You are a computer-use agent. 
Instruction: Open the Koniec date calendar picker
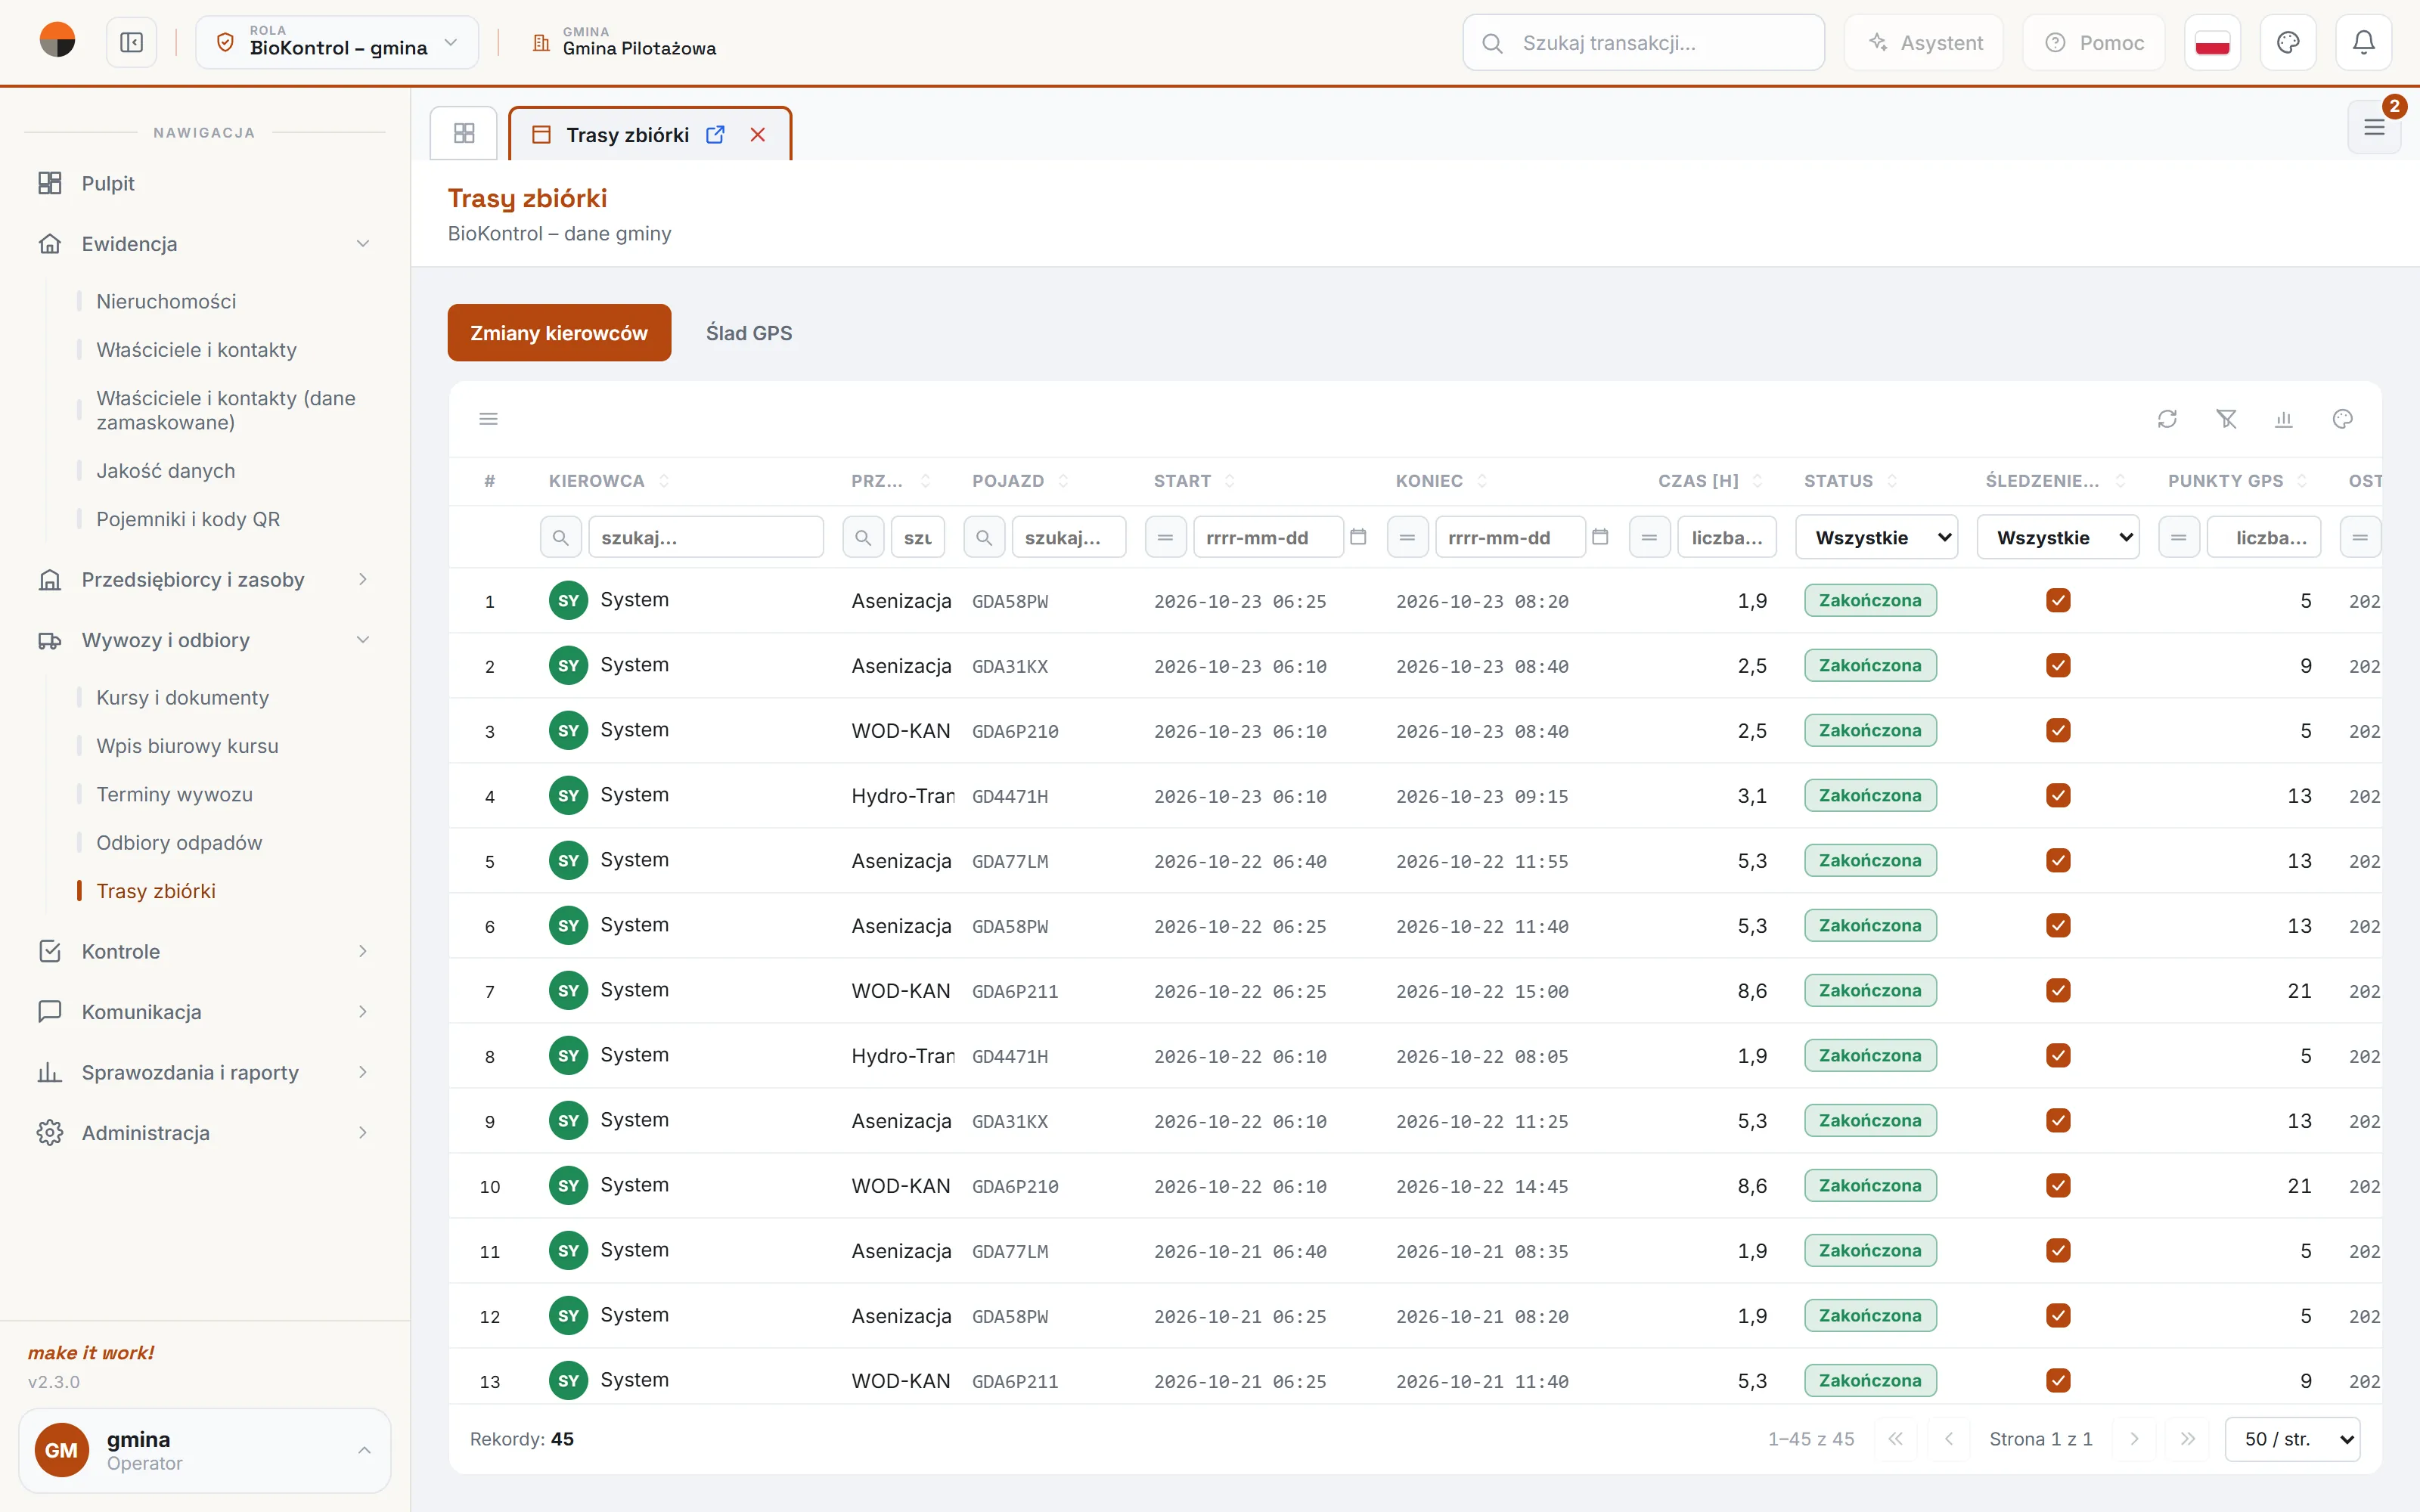point(1600,537)
